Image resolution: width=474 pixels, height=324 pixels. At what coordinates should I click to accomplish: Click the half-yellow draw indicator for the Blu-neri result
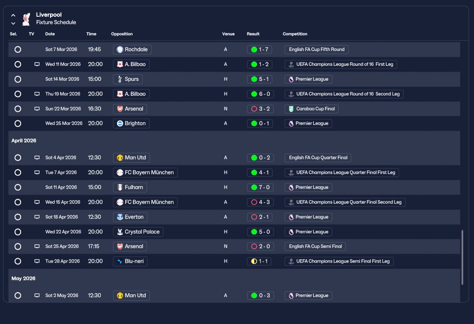(x=254, y=261)
